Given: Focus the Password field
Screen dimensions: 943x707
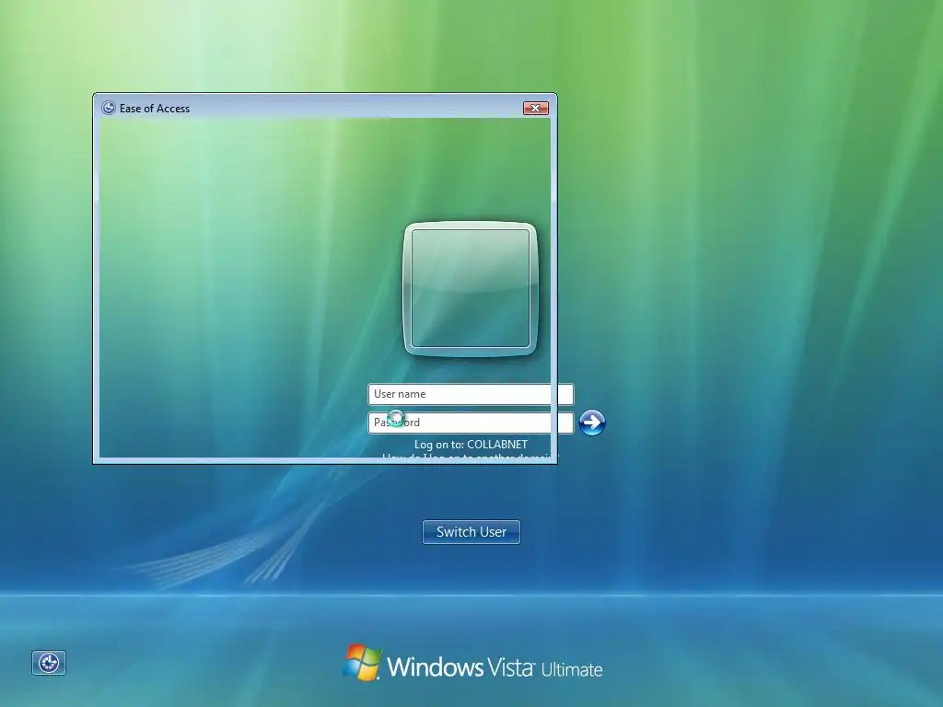Looking at the screenshot, I should (471, 423).
